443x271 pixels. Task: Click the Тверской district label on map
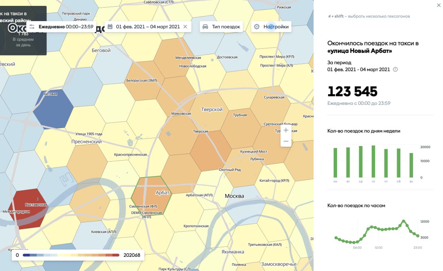[x=212, y=109]
